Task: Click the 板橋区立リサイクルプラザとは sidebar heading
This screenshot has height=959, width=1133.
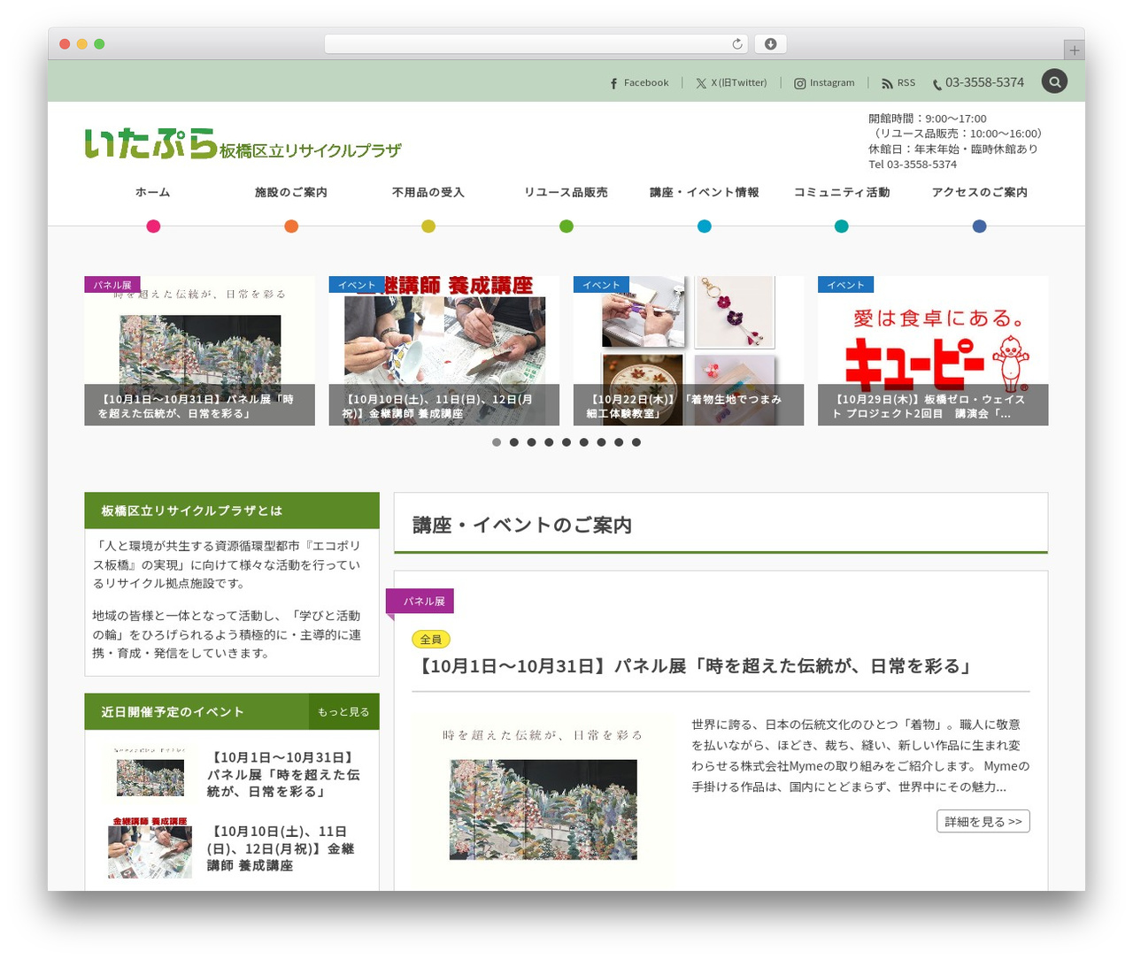Action: [x=232, y=510]
